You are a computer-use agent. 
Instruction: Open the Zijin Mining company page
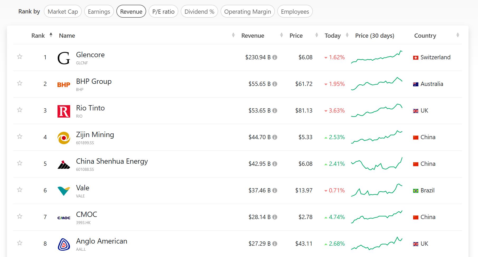pos(95,135)
